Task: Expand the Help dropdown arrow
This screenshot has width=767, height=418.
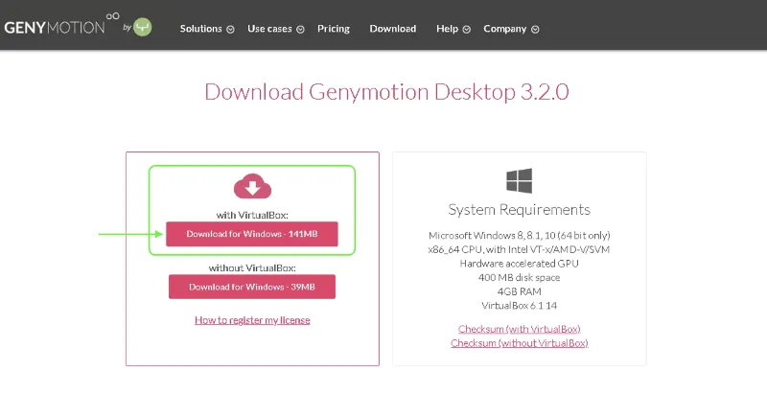Action: click(x=467, y=30)
